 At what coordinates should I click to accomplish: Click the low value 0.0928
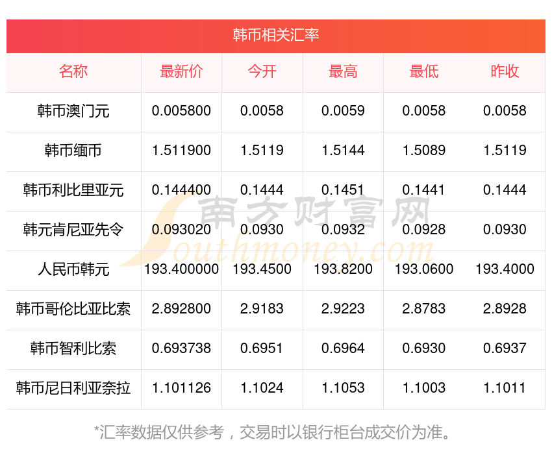pyautogui.click(x=424, y=230)
